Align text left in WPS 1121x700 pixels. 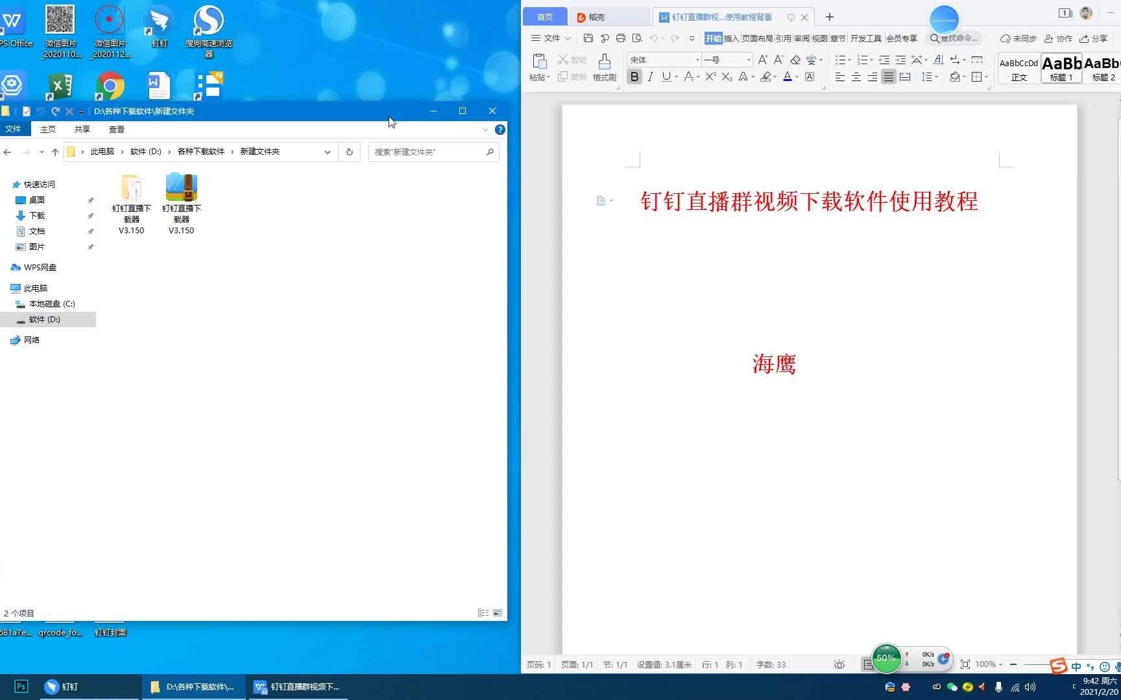pos(839,77)
